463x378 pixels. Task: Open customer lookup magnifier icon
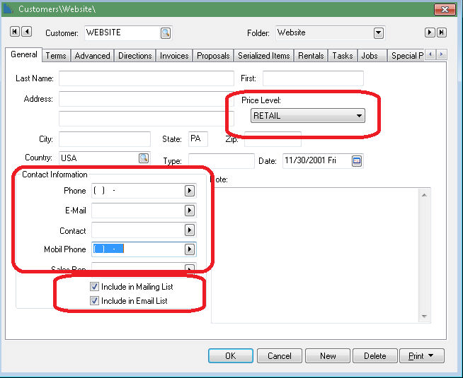(165, 33)
